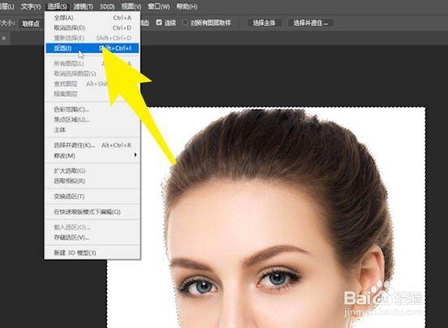Choose 变换选区(T) menu entry
The height and width of the screenshot is (328, 448).
click(93, 196)
